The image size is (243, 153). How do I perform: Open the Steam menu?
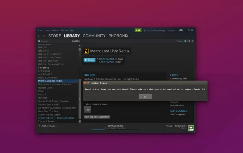(40, 30)
